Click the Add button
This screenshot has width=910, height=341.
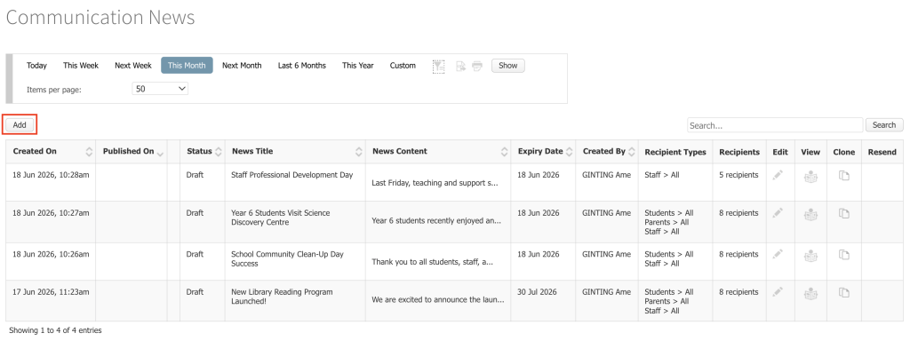[20, 124]
